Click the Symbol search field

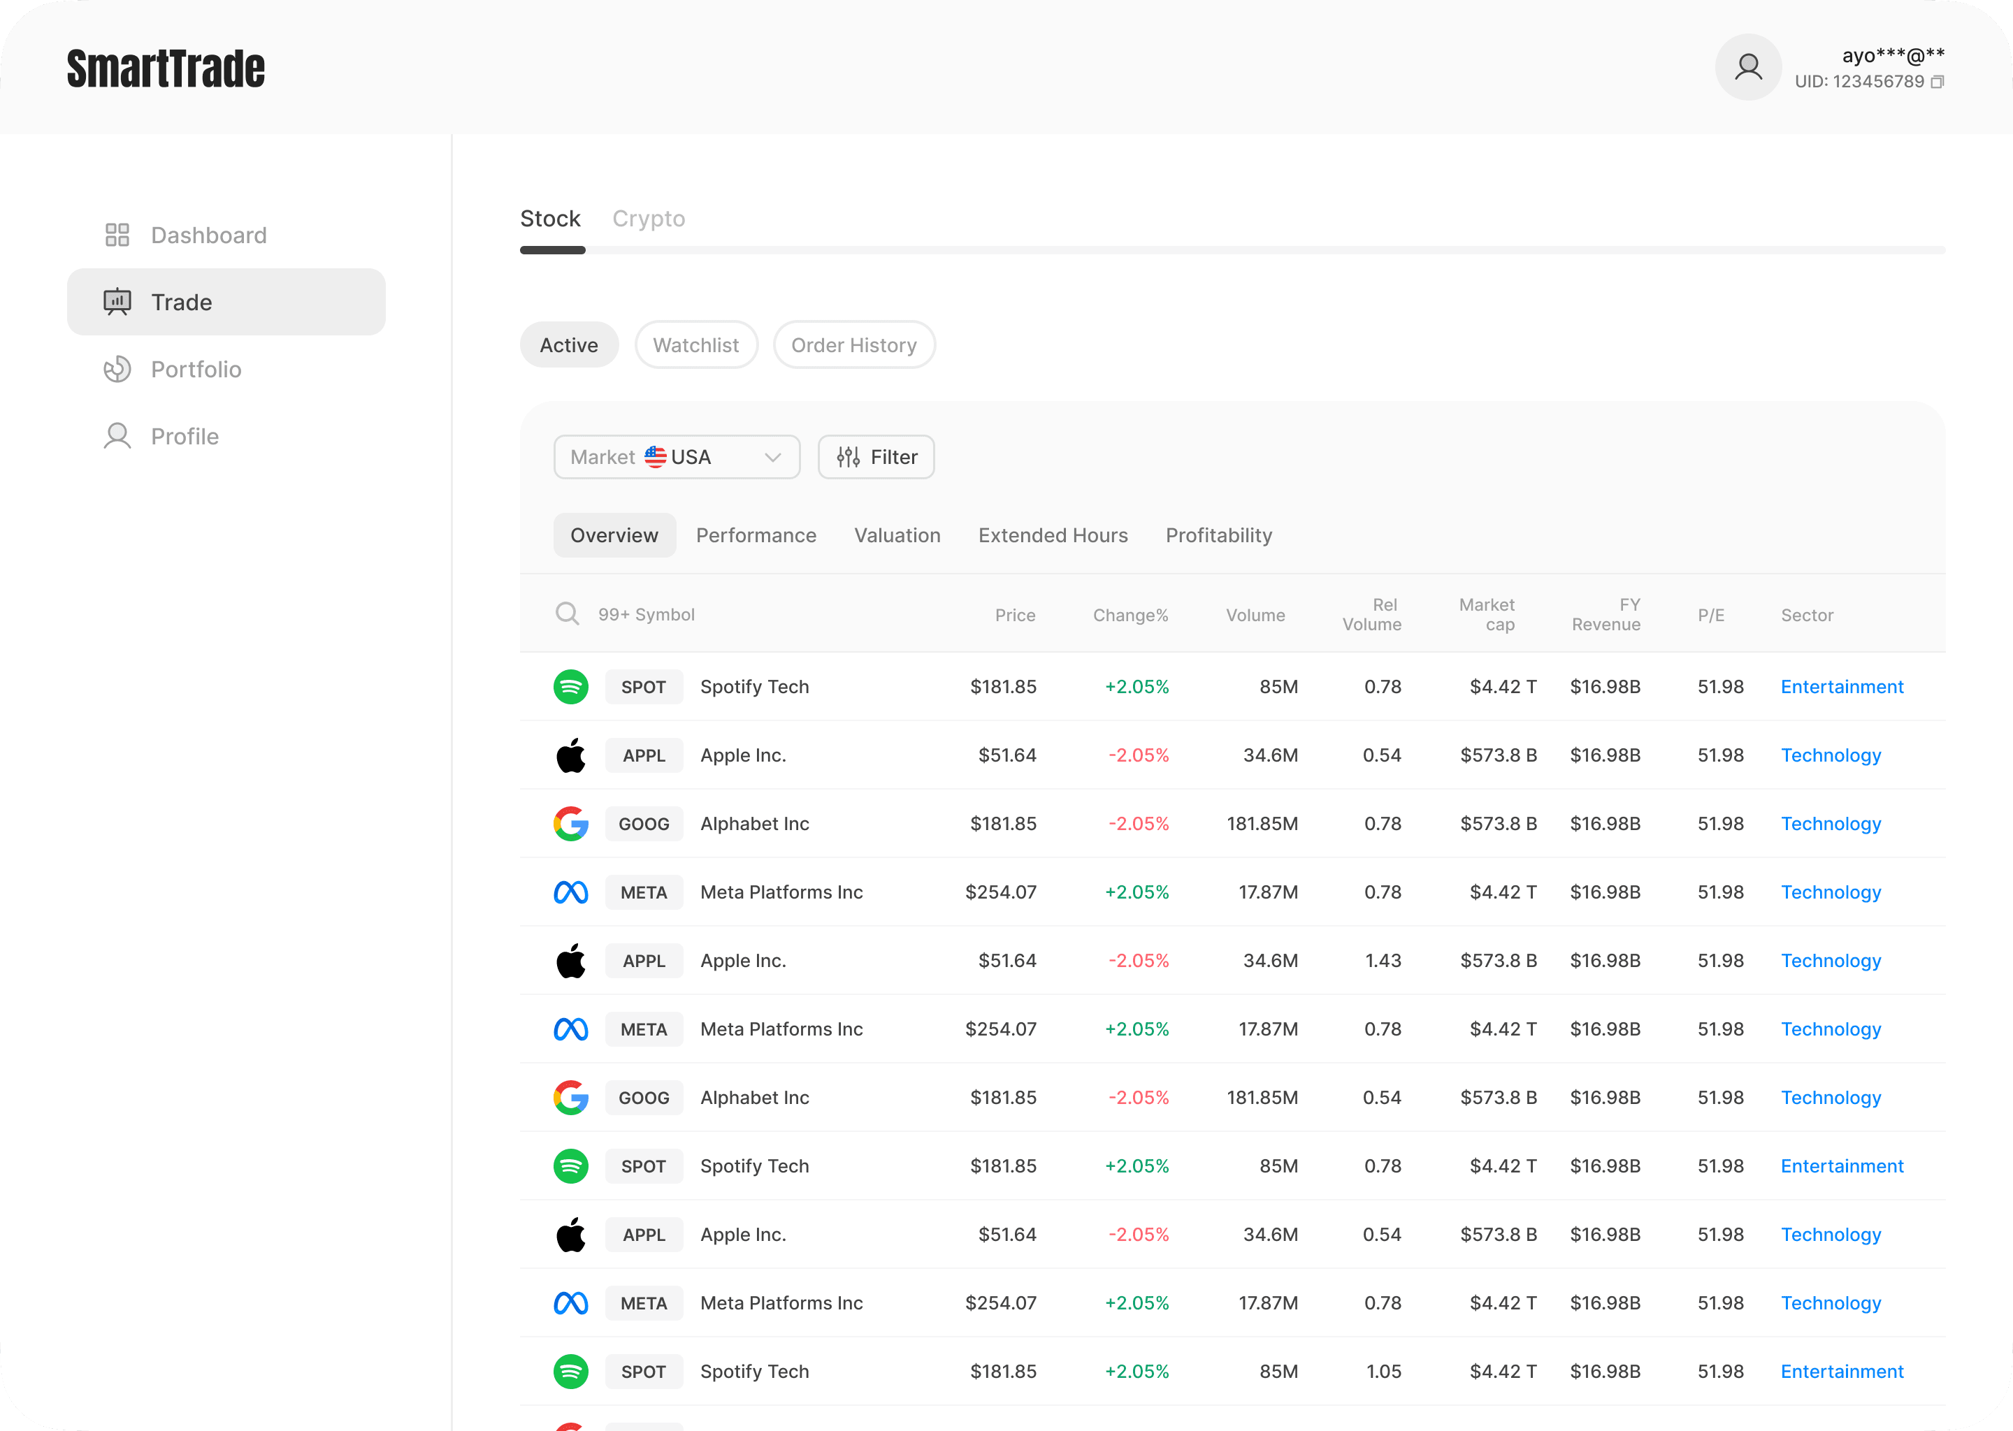pyautogui.click(x=646, y=615)
